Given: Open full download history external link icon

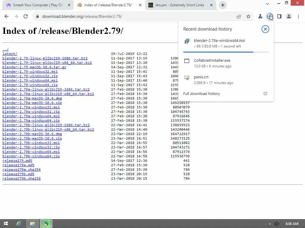Looking at the screenshot, I should tap(265, 94).
